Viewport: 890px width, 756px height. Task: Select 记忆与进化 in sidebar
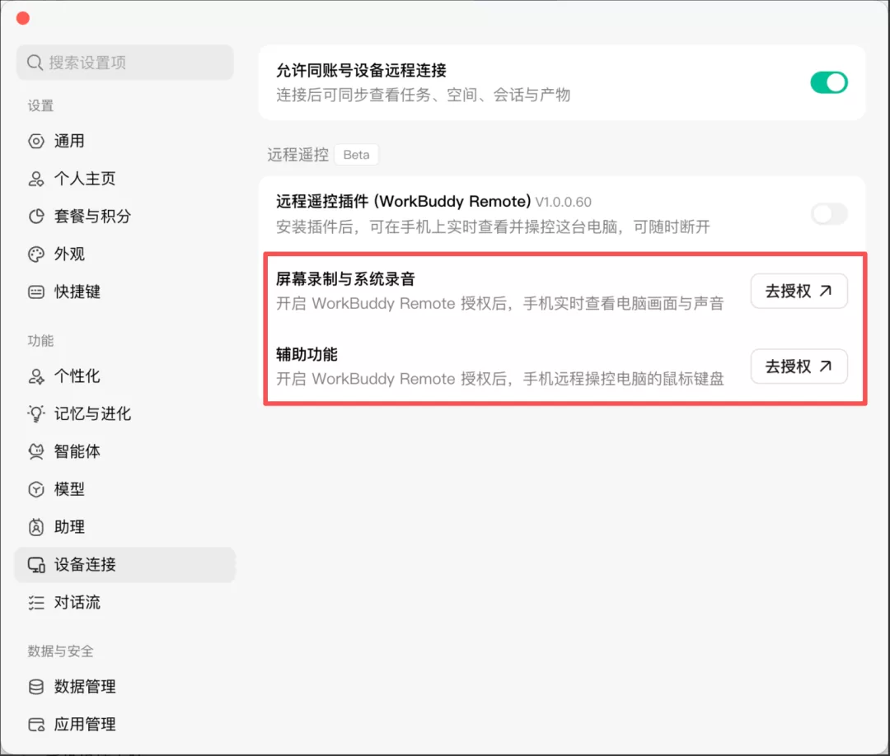[125, 413]
